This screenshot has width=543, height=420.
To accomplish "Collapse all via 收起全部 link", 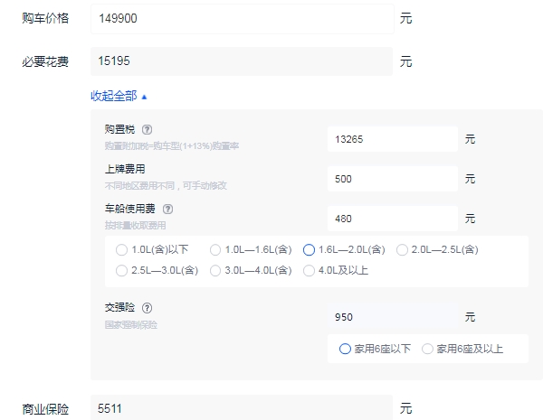I will 119,96.
